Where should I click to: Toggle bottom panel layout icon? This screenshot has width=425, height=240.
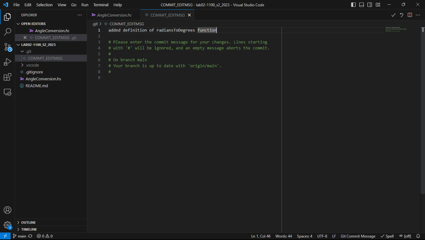(362, 5)
